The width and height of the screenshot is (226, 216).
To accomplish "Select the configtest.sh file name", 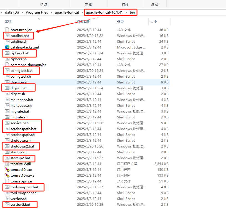I will pyautogui.click(x=21, y=76).
